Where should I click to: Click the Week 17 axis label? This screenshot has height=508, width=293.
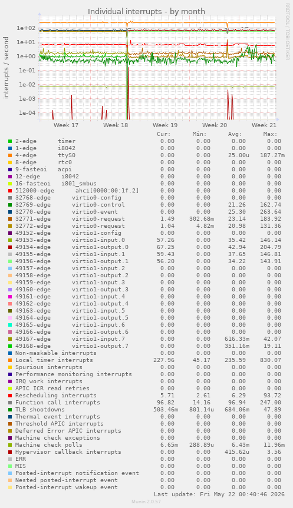pos(66,125)
